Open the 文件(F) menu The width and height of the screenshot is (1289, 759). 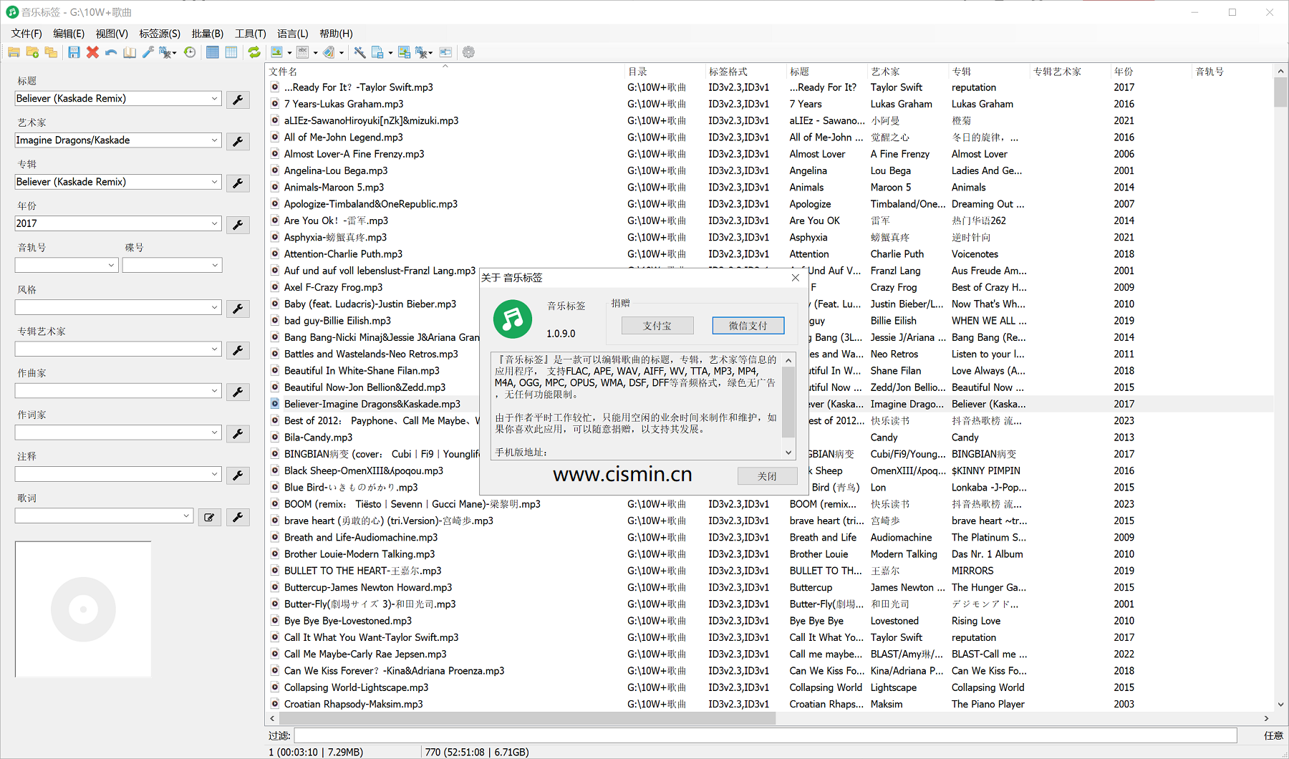[26, 34]
